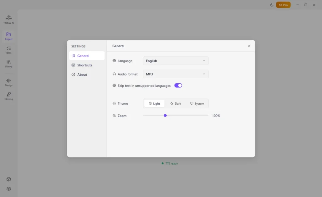Click the SETTINGS heading text
322x197 pixels.
(x=78, y=46)
